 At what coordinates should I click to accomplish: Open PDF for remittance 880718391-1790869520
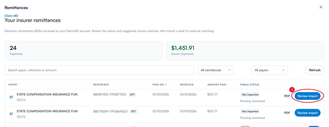pos(287,113)
